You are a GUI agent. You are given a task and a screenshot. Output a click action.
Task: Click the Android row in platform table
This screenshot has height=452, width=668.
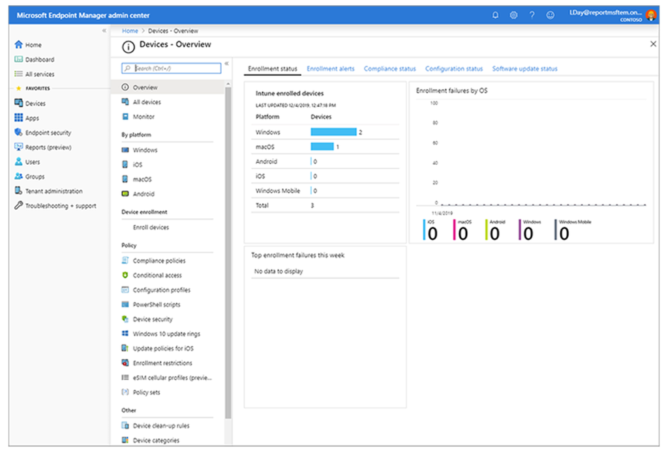click(326, 162)
